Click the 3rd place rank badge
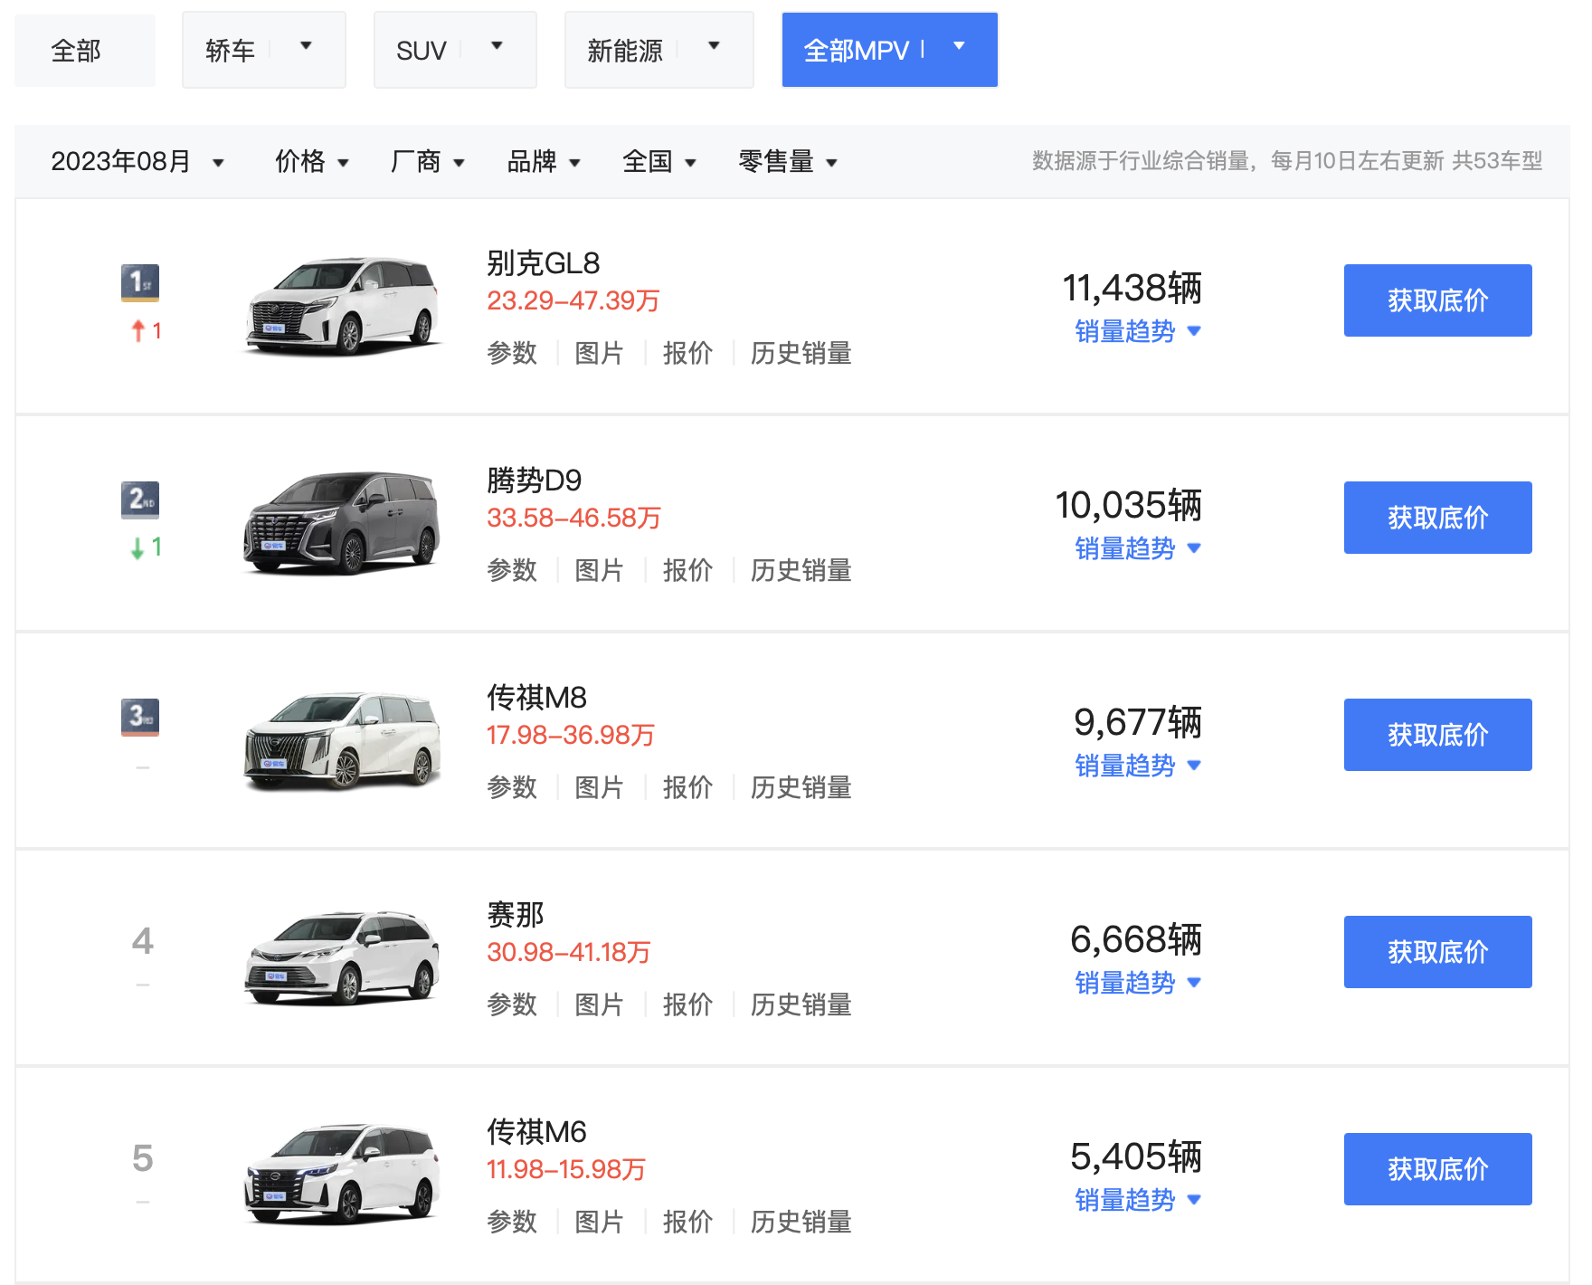The height and width of the screenshot is (1285, 1592). coord(140,717)
